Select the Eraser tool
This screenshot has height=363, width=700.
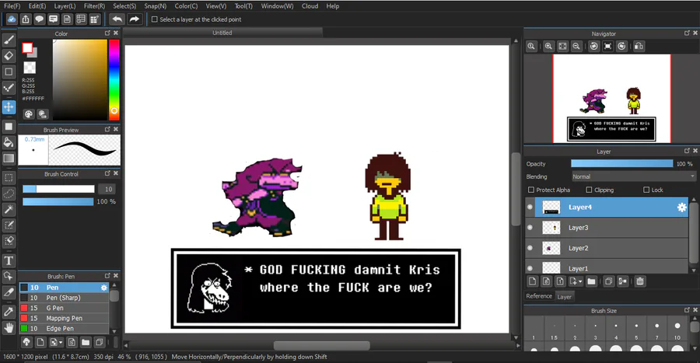[x=9, y=56]
